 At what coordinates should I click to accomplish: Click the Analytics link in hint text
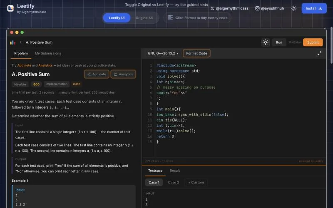(45, 65)
